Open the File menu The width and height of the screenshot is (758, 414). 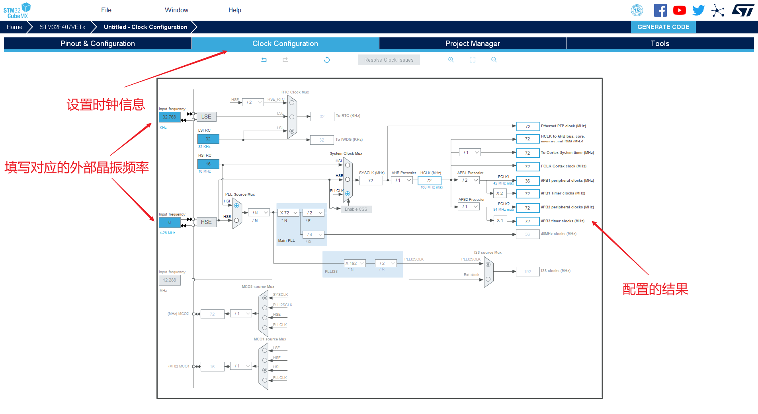[x=106, y=10]
